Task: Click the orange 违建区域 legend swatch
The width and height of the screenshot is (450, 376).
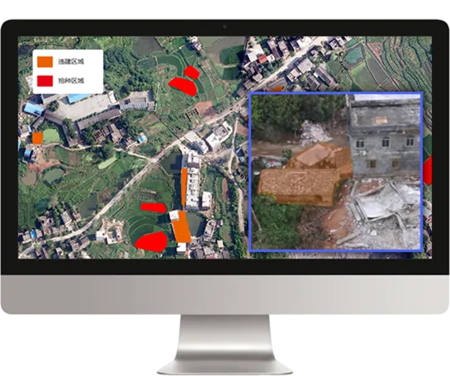Action: [x=45, y=62]
